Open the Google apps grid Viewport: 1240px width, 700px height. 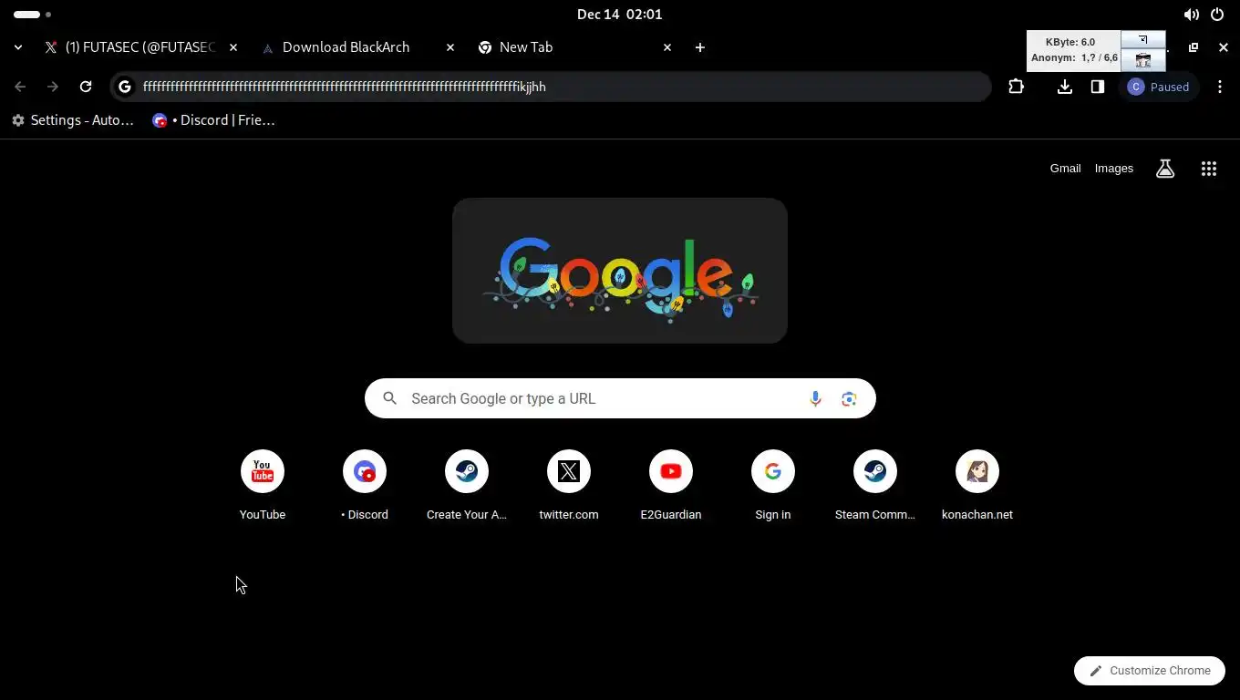(1209, 169)
